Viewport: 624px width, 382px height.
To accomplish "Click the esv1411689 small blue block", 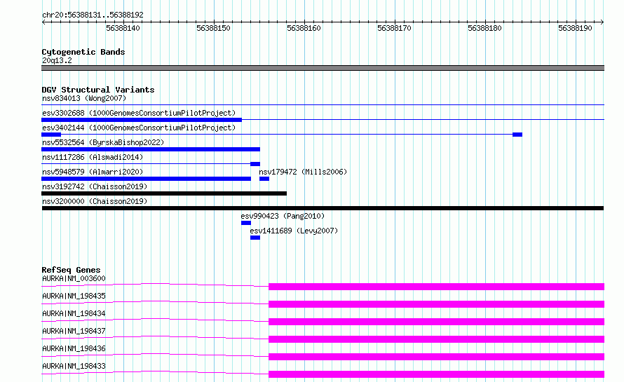I will coord(255,238).
